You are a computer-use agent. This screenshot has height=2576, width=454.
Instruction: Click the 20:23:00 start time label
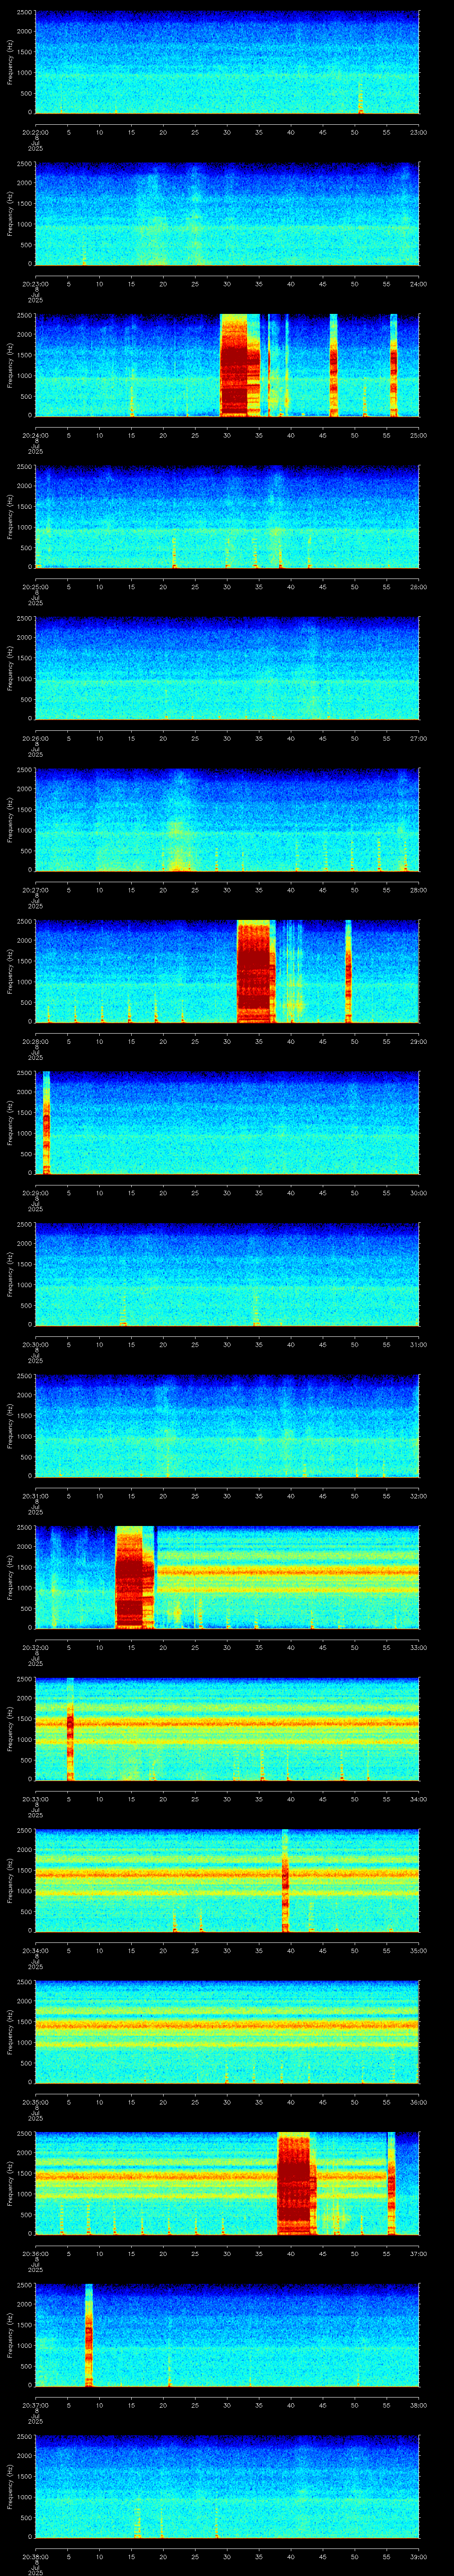pyautogui.click(x=35, y=284)
